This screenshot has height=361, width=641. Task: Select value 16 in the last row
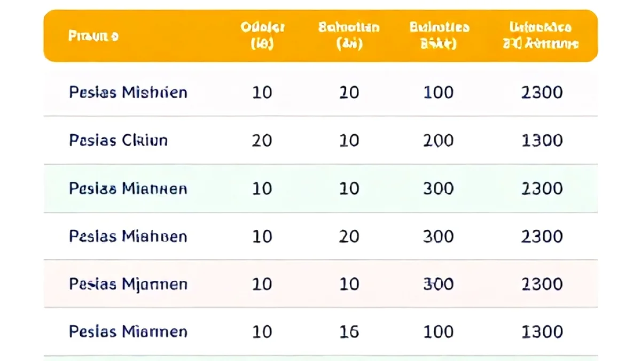coord(349,332)
